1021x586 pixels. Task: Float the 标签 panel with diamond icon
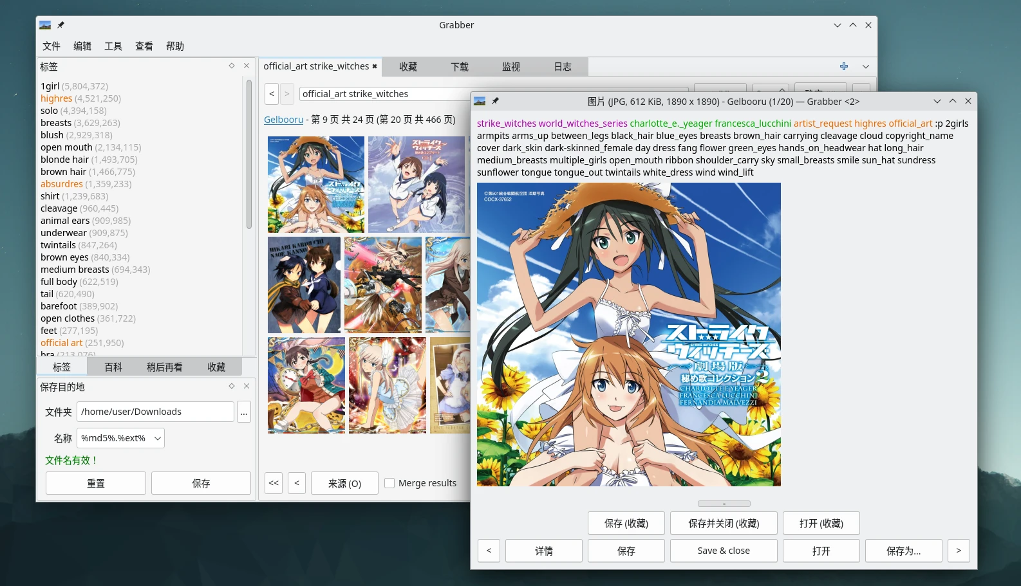[x=232, y=66]
